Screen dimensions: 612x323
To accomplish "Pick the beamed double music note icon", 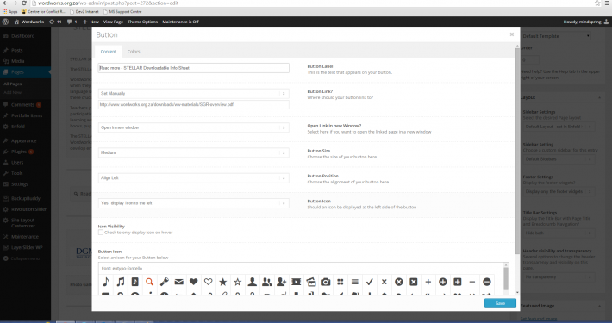I will point(120,282).
